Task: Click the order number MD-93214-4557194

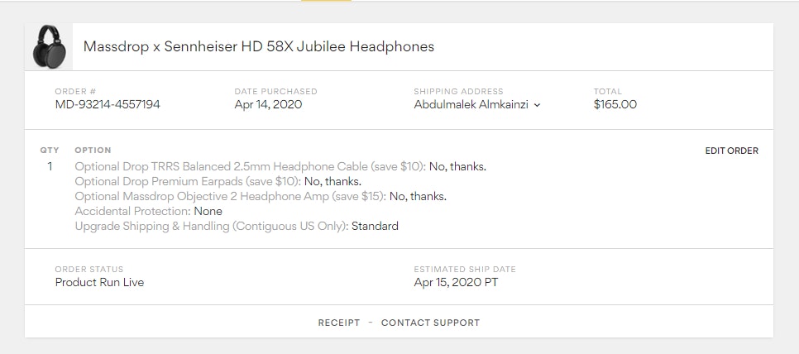Action: 108,105
